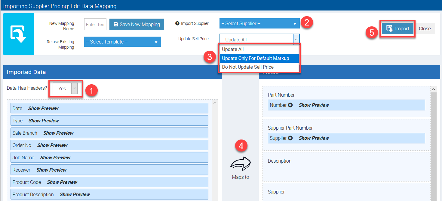Click info icon beside Import Supplier

click(177, 23)
